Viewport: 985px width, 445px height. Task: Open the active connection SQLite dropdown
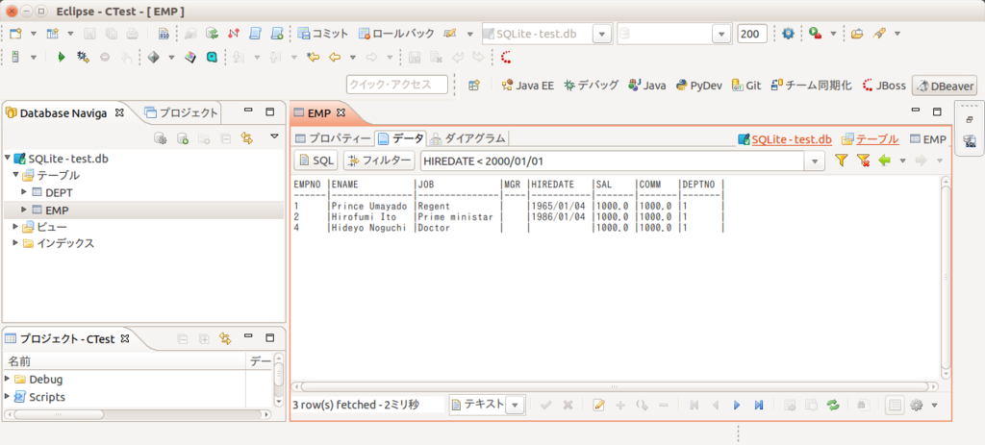point(602,34)
